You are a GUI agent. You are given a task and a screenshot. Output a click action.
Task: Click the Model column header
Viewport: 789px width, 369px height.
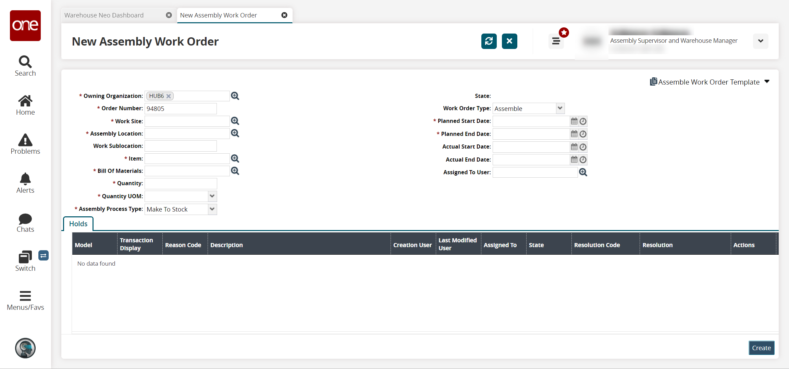tap(95, 244)
